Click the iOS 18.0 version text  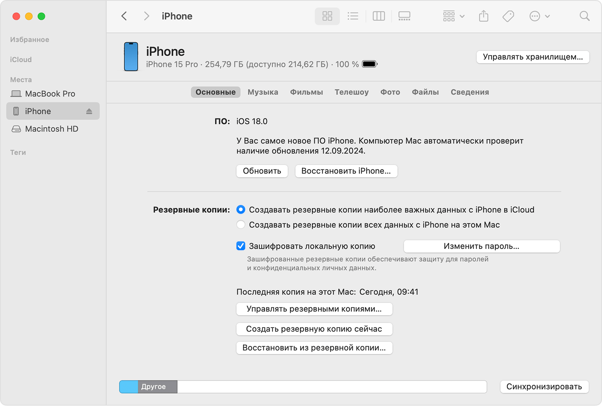[252, 122]
